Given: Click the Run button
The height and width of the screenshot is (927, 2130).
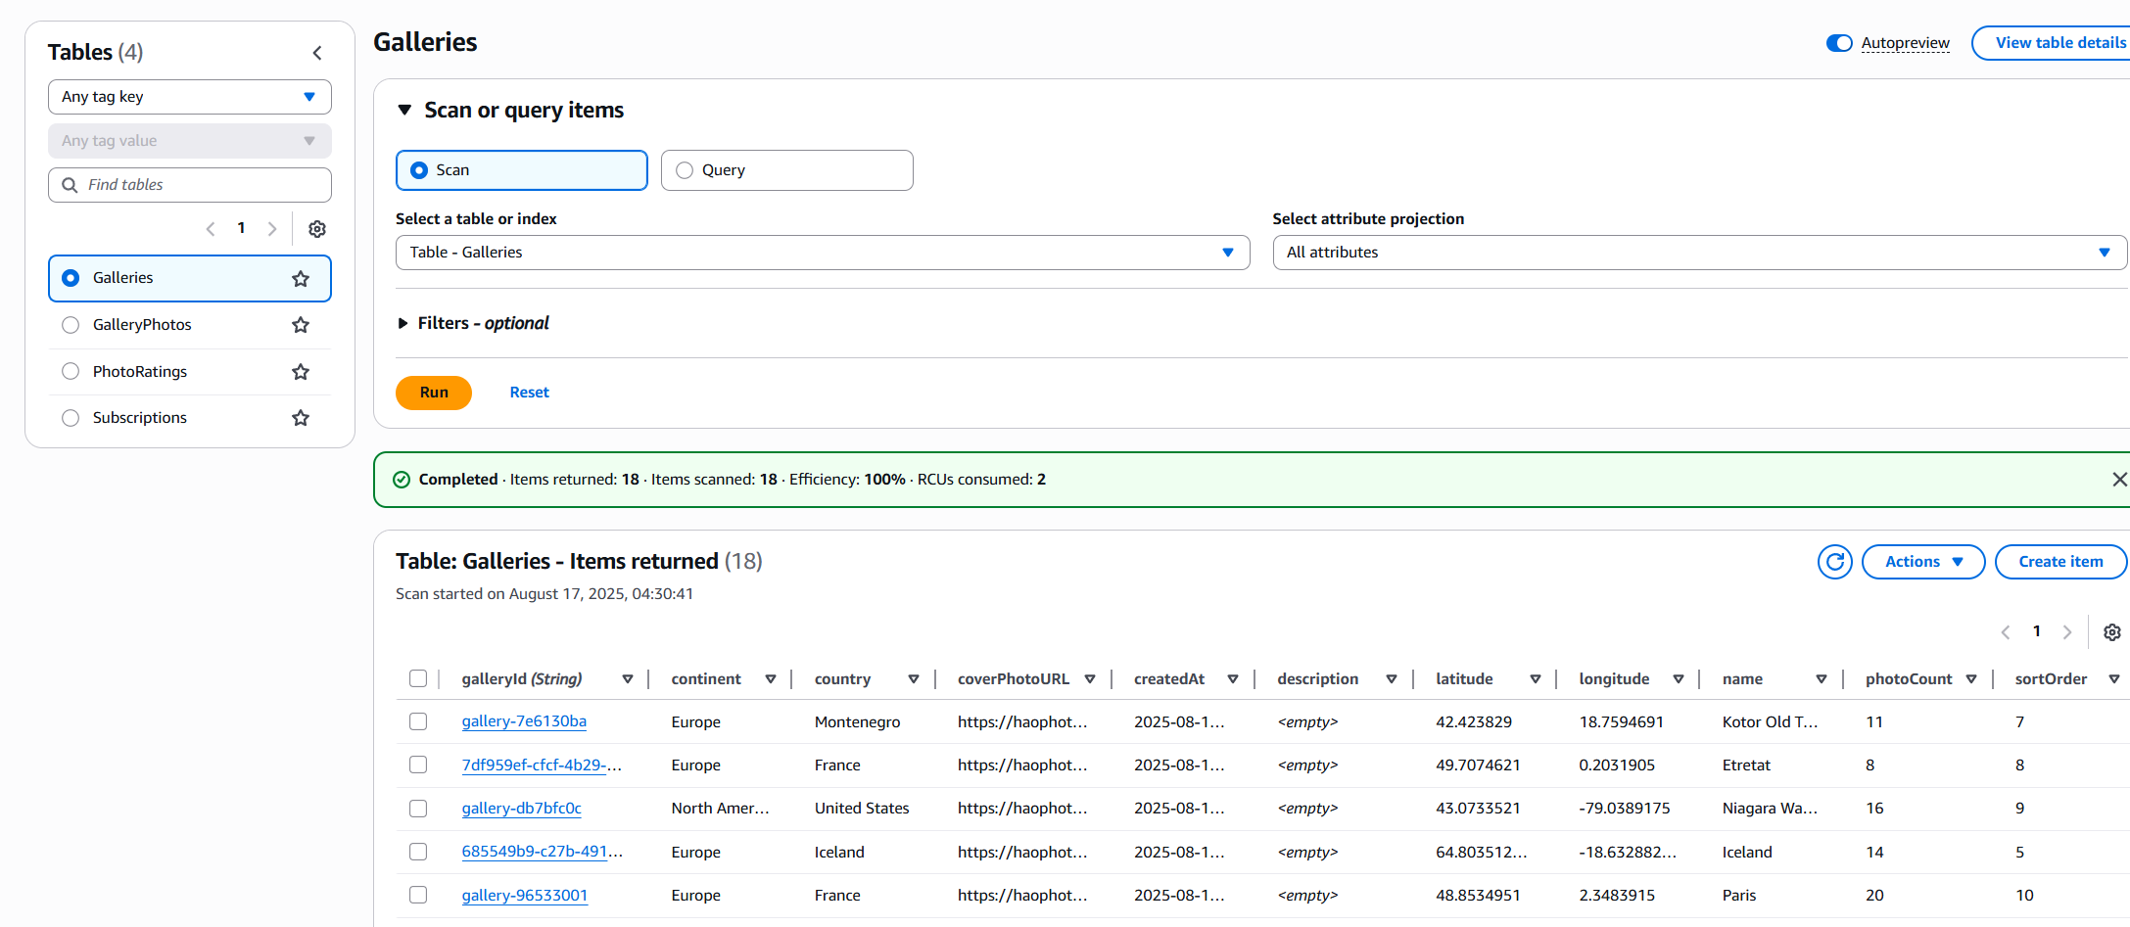Looking at the screenshot, I should pyautogui.click(x=434, y=393).
